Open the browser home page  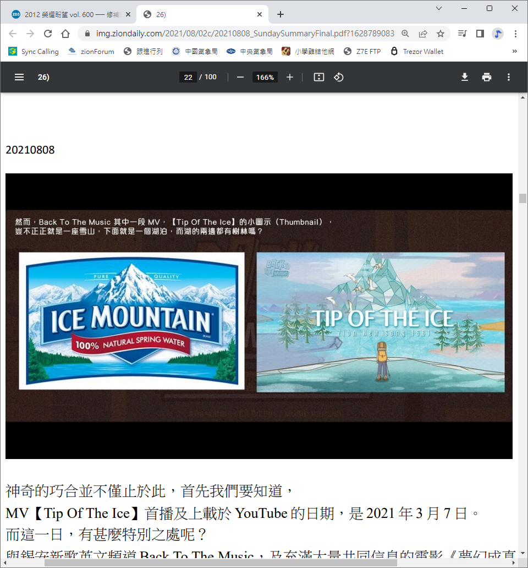coord(65,34)
